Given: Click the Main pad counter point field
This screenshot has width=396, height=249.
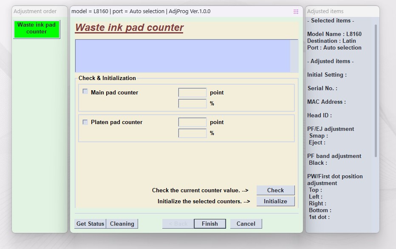Looking at the screenshot, I should (192, 92).
